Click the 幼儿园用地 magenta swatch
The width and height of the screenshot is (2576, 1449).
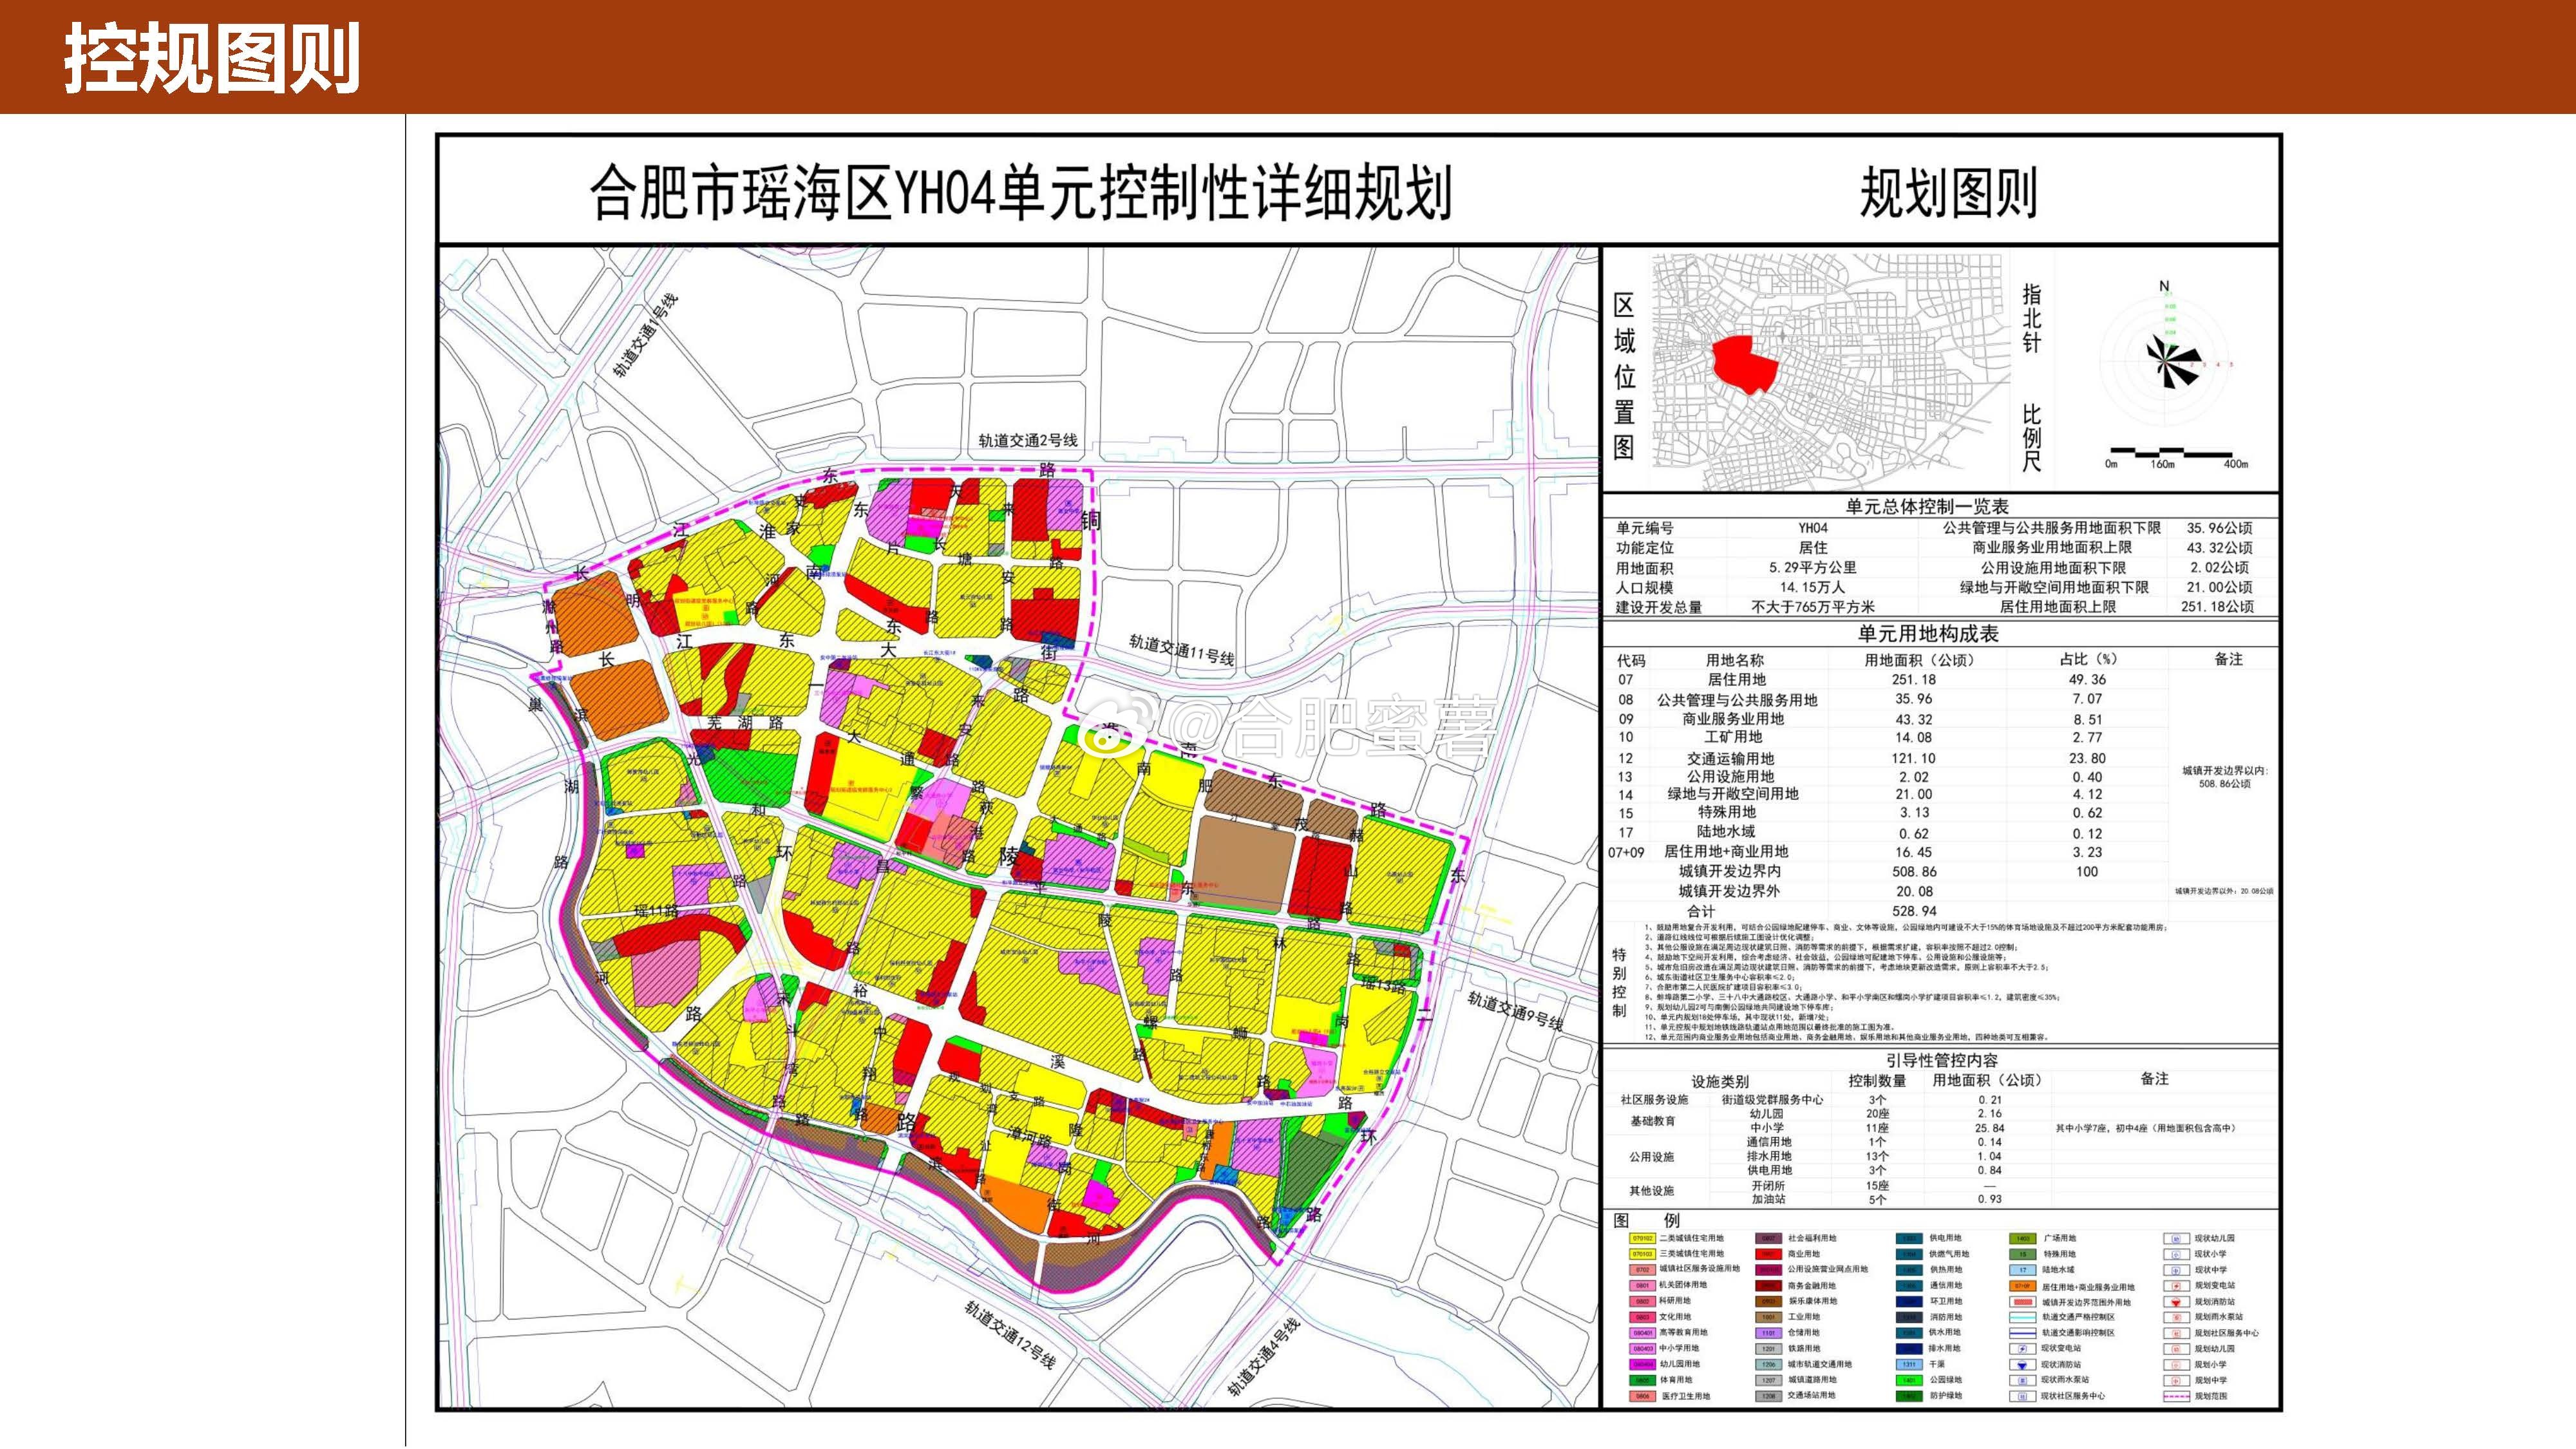1643,1364
